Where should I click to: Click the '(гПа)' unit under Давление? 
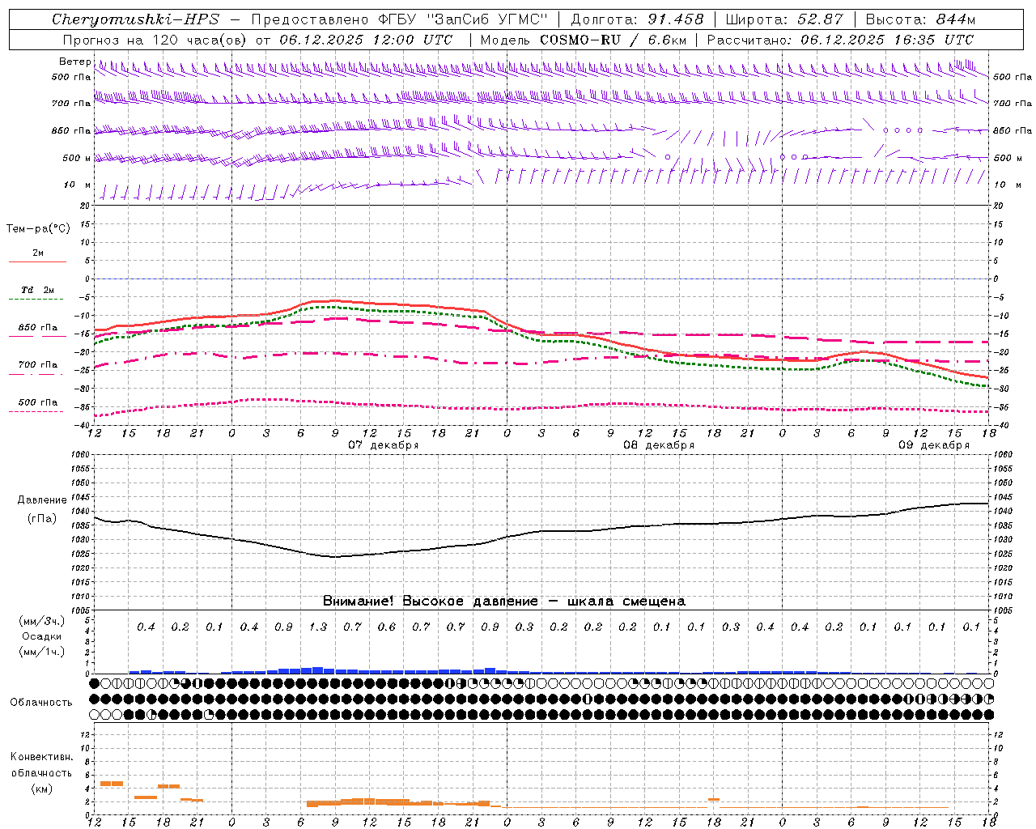coord(42,518)
